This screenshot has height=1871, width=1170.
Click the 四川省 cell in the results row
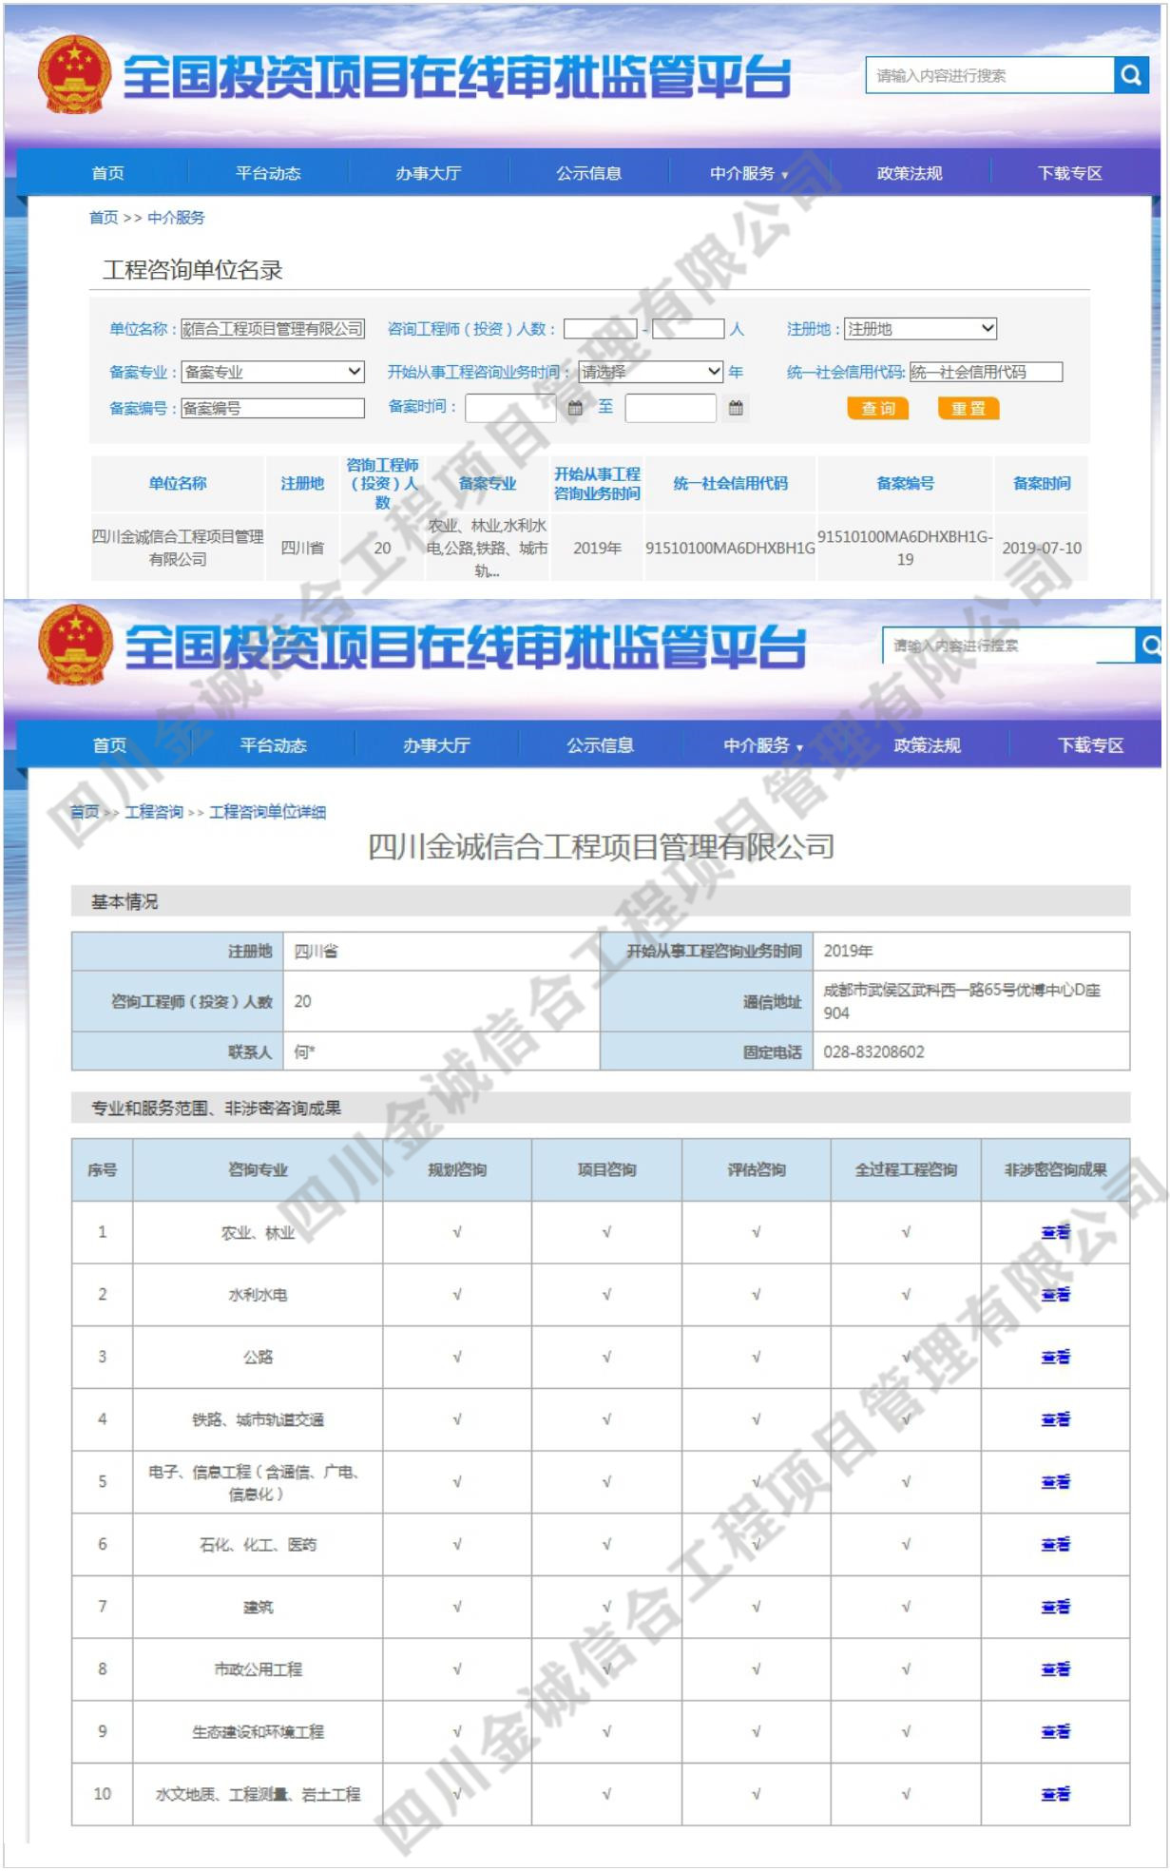tap(302, 548)
